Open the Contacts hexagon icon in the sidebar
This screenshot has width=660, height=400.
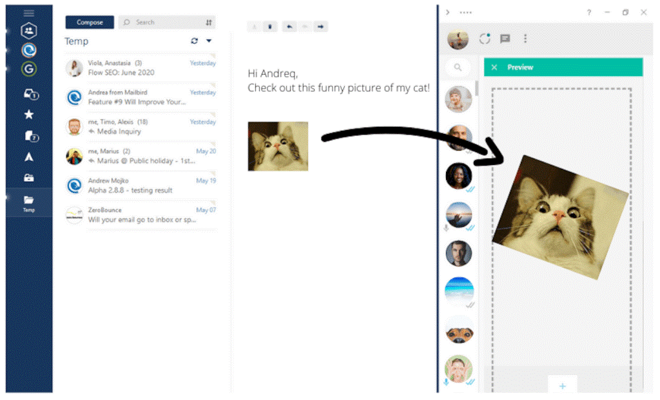tap(28, 30)
